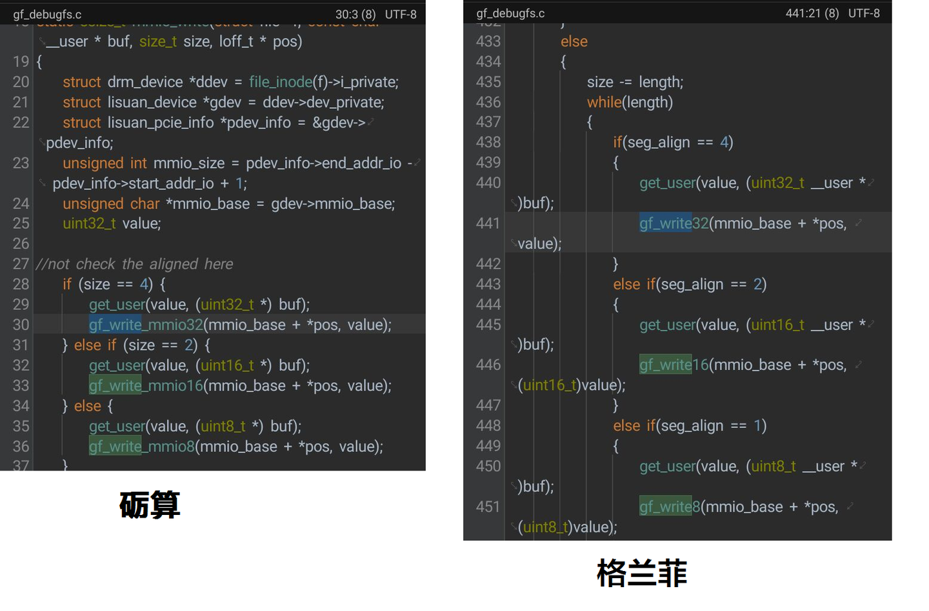
Task: Click 'size -= length;' on line 435
Action: tap(635, 82)
